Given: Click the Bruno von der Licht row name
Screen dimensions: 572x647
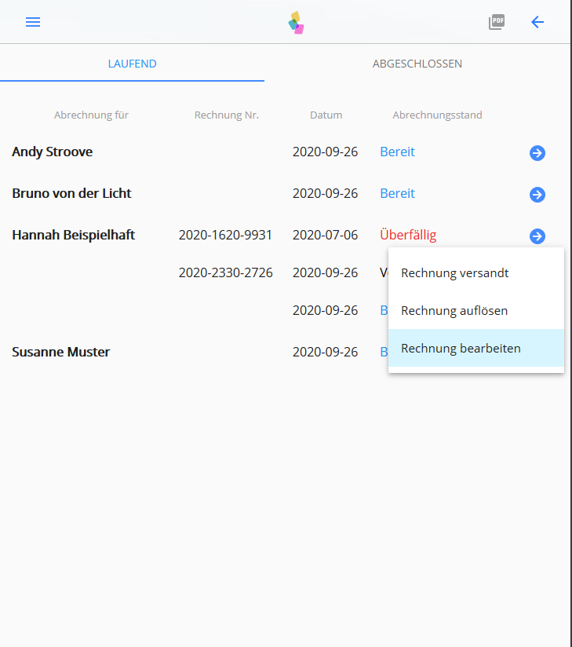Looking at the screenshot, I should (x=72, y=194).
